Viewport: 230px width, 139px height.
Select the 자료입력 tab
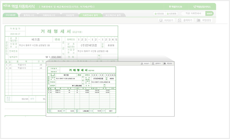[70, 15]
